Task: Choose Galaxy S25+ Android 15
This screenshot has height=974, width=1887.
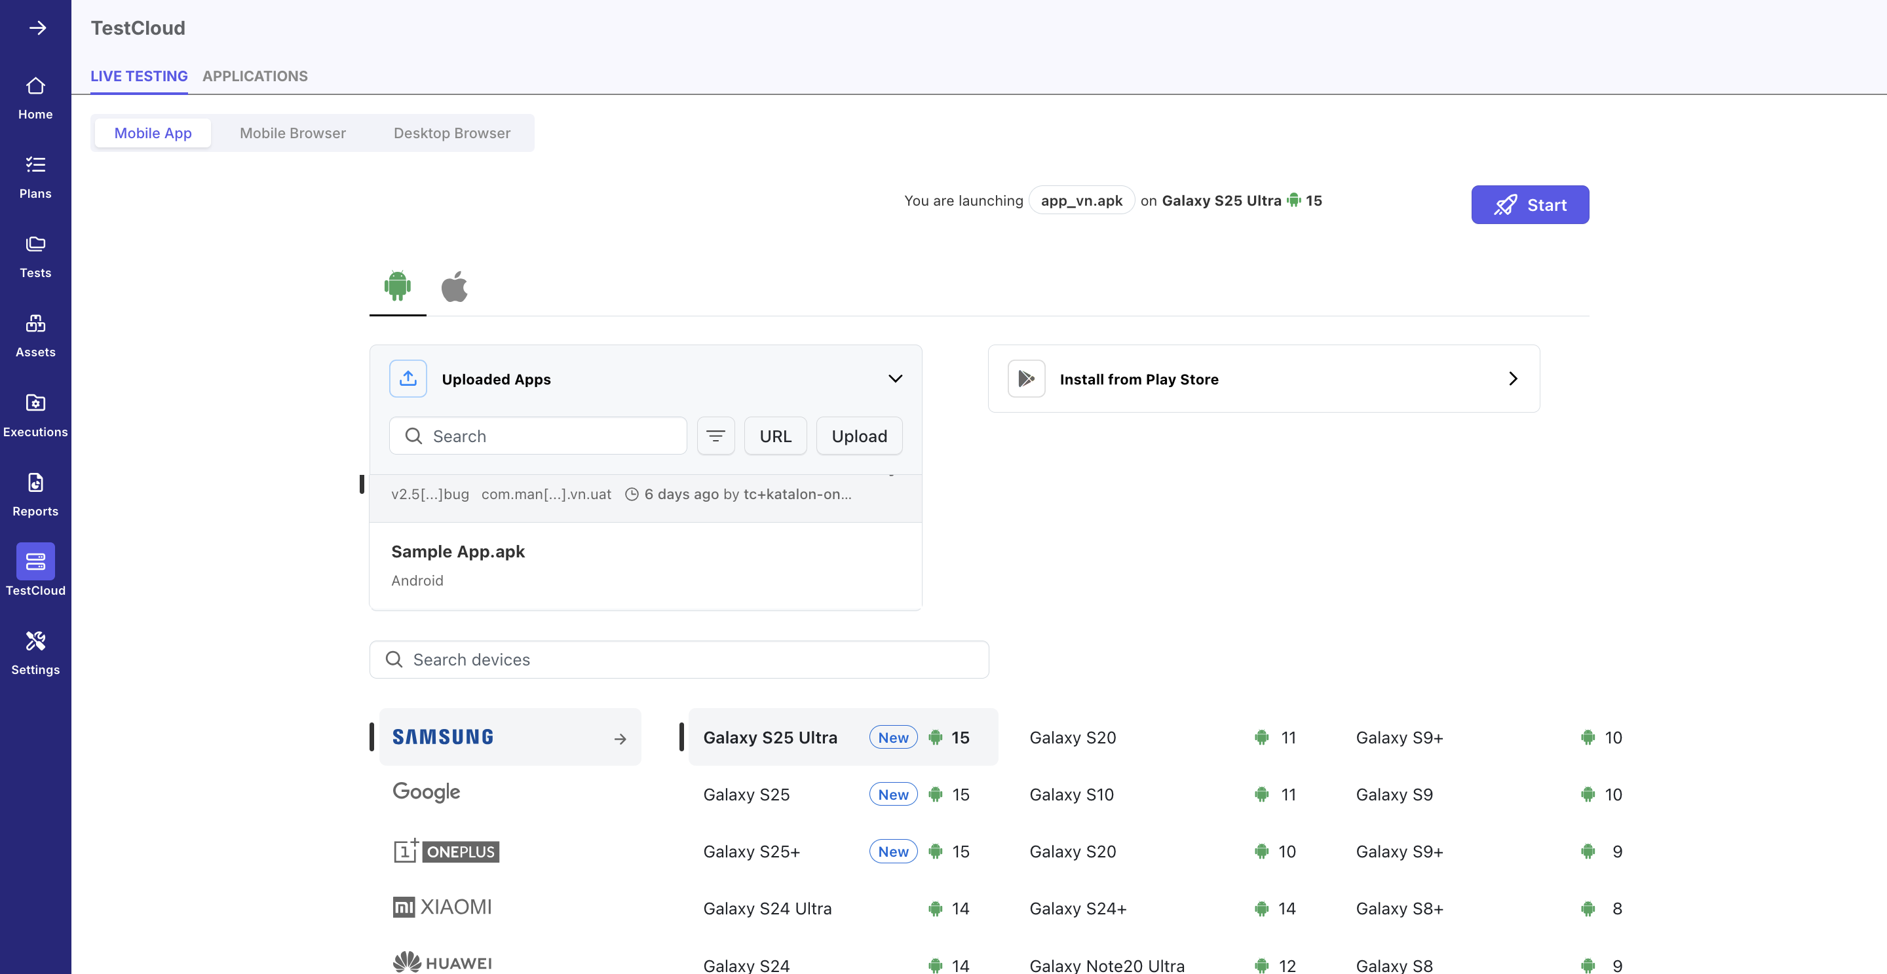Action: (843, 851)
